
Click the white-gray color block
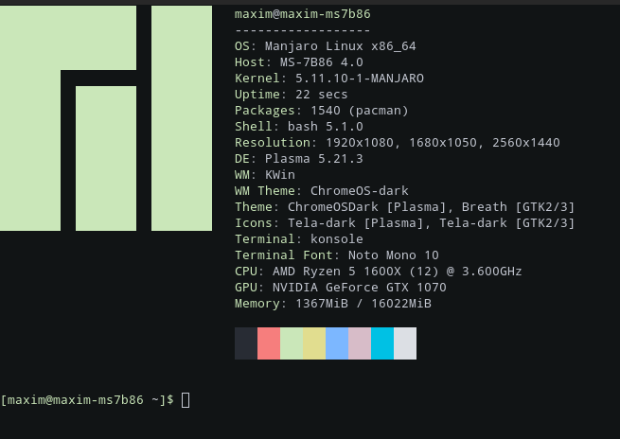(405, 343)
